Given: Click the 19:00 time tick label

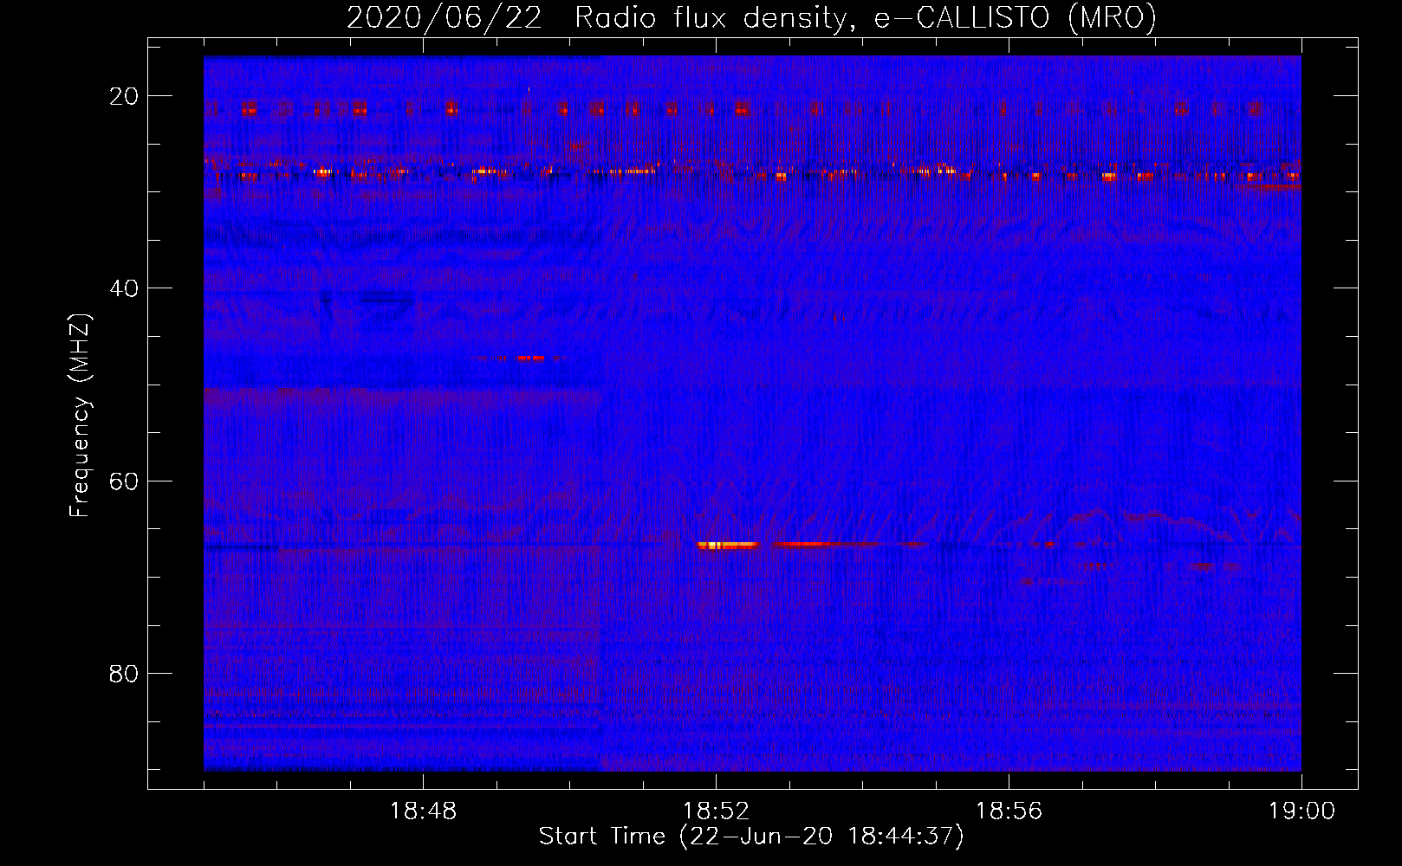Looking at the screenshot, I should 1301,811.
